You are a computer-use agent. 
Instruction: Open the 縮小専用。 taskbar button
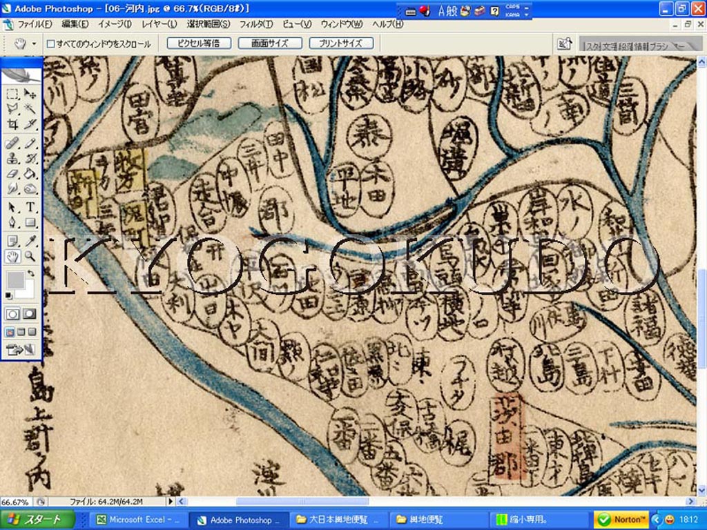click(540, 520)
